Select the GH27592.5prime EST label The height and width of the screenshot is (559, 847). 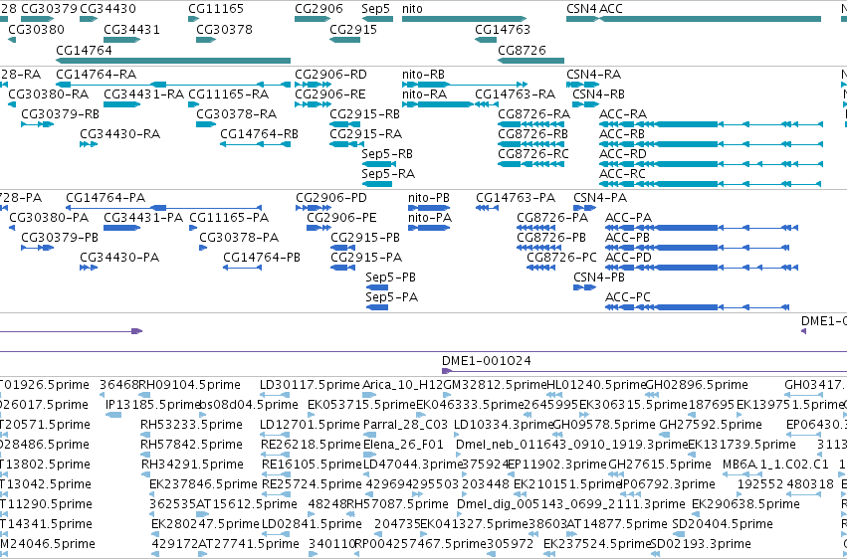coord(711,425)
